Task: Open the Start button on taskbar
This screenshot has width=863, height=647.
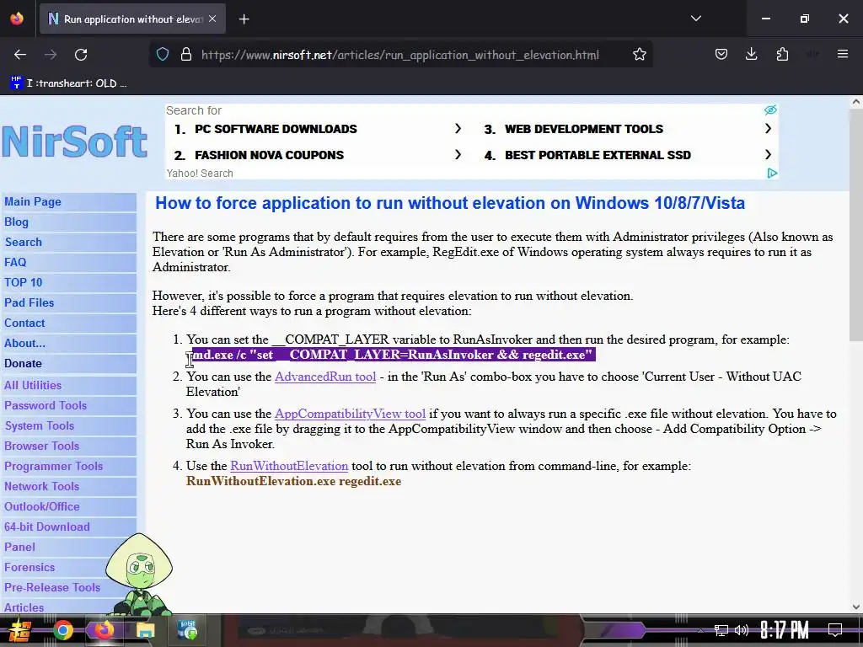Action: coord(20,630)
